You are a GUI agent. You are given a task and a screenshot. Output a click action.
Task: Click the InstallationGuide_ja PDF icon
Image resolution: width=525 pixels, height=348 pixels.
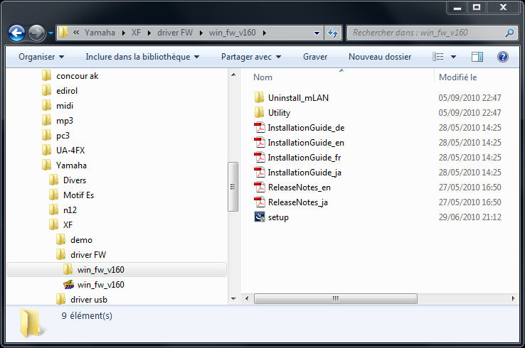(259, 173)
